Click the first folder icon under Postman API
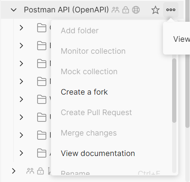190x182 pixels. coord(42,28)
